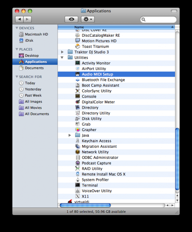Click the Traktor DJ Studio 3 folder icon
The image size is (192, 232).
70,52
